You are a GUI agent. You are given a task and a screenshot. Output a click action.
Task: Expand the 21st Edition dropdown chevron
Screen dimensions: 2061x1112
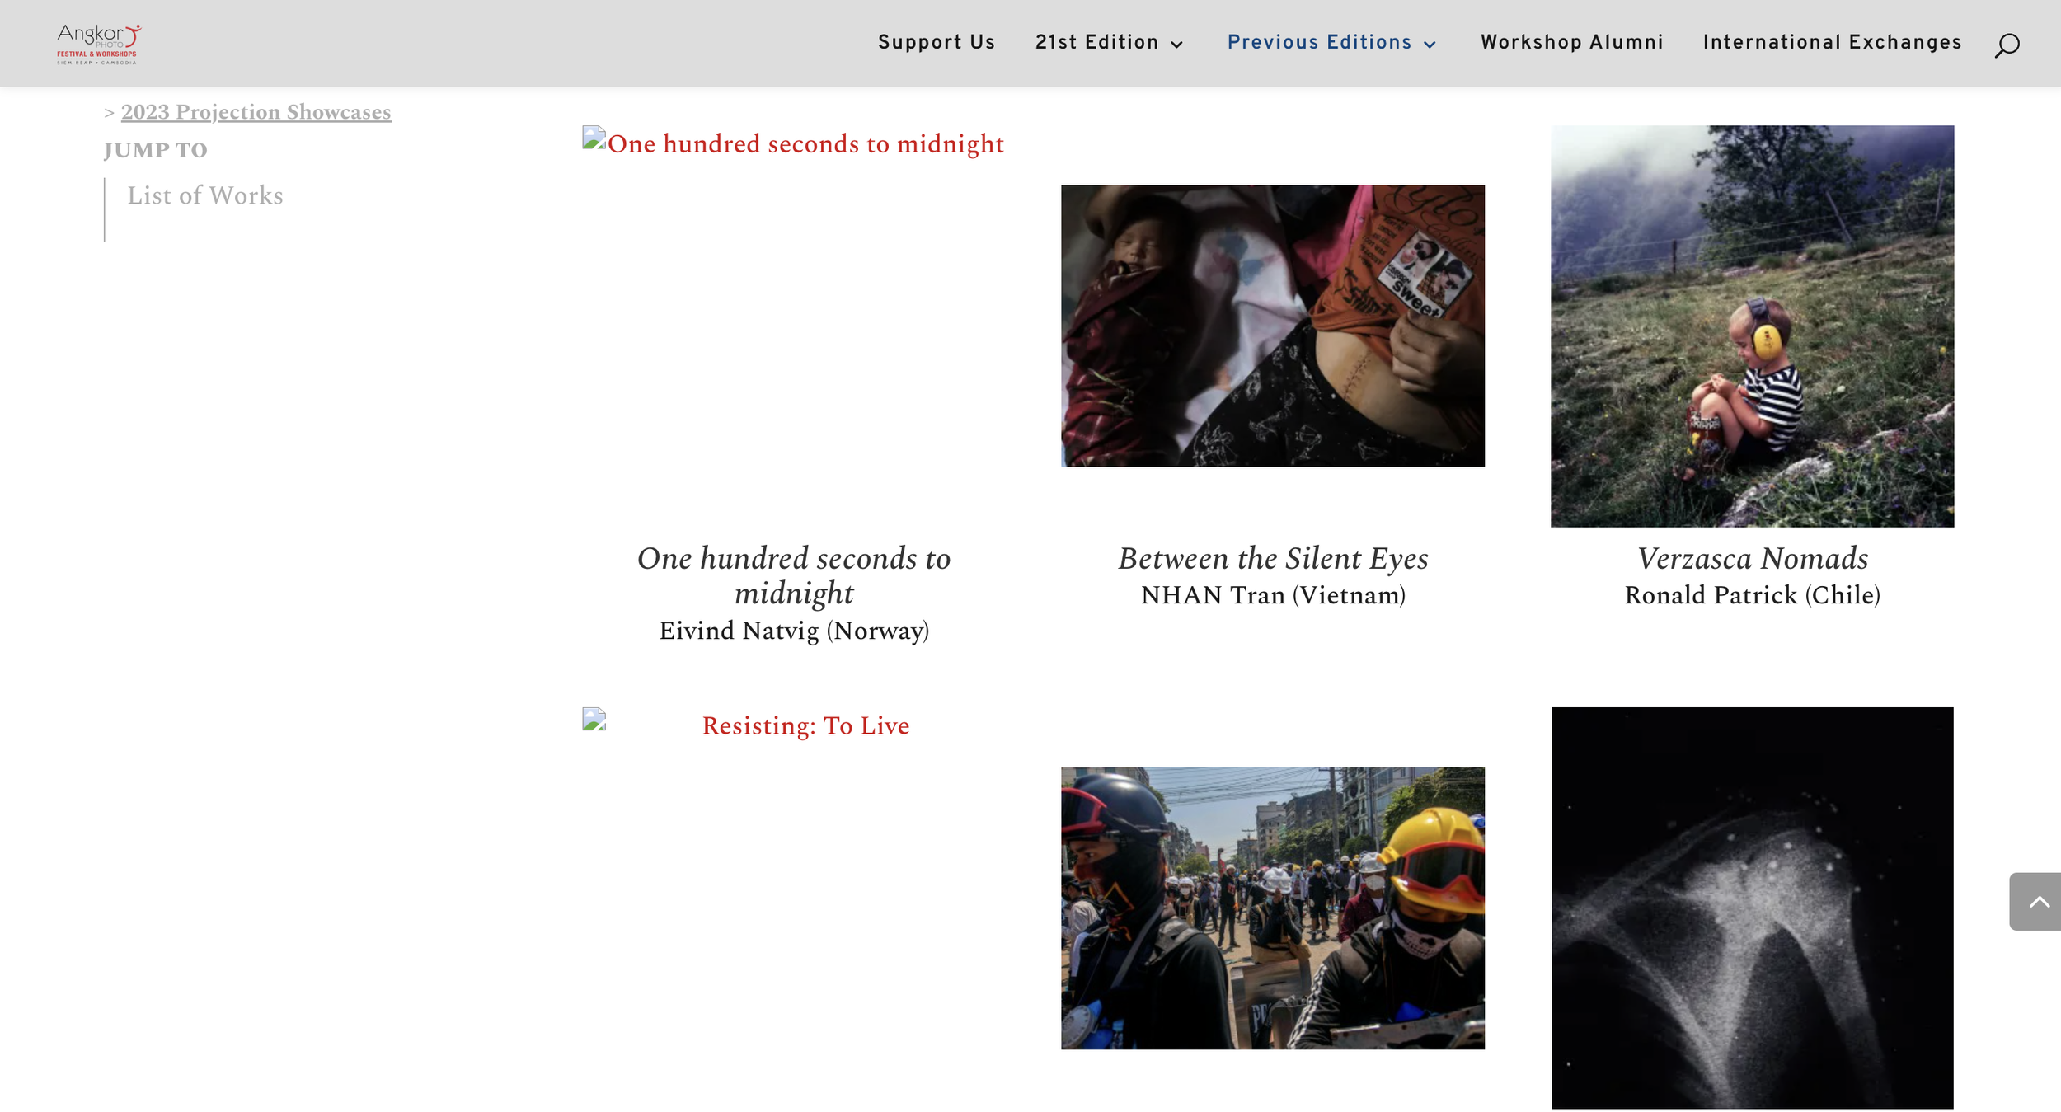pos(1177,45)
